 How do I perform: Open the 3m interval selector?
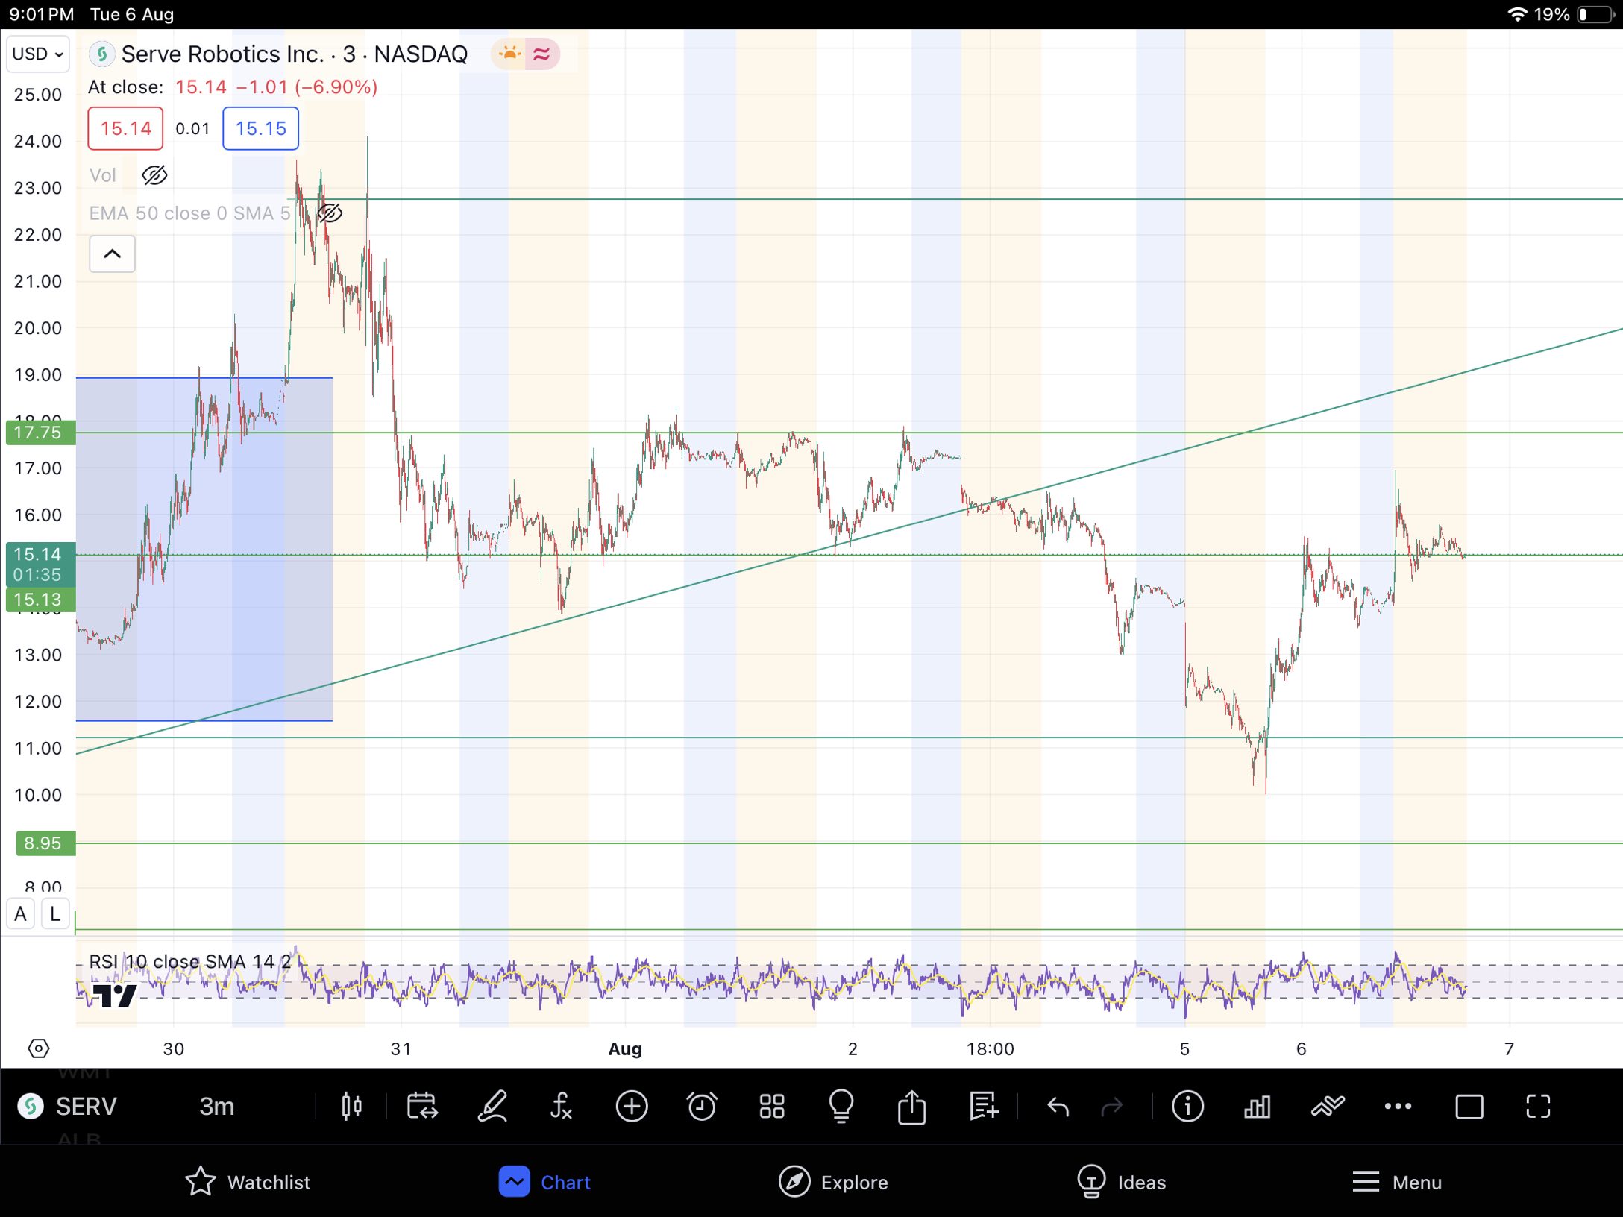[x=217, y=1107]
